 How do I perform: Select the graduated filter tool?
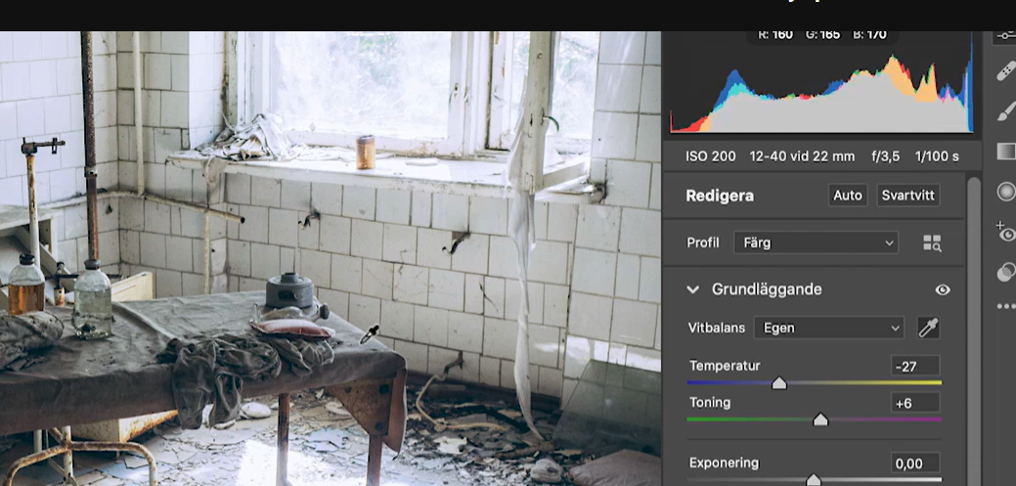pos(1005,152)
